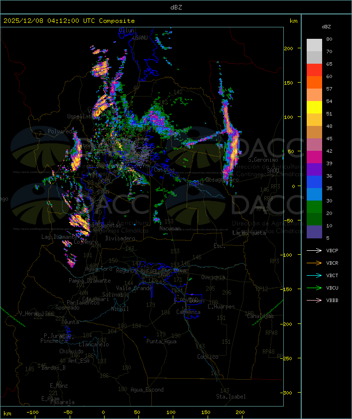Click the Pasarela map label
This screenshot has width=352, height=419.
62,402
